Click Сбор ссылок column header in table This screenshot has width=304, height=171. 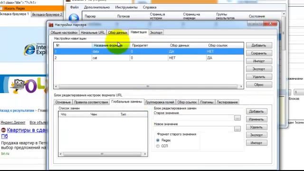point(225,46)
